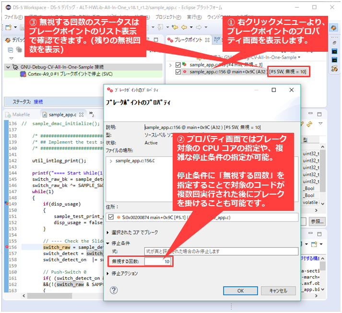Image resolution: width=342 pixels, height=313 pixels.
Task: Open the プロジェクト(P) menu
Action: tap(168, 17)
